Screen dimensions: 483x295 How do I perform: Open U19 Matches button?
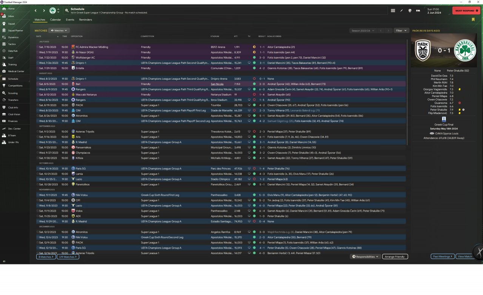(68, 257)
